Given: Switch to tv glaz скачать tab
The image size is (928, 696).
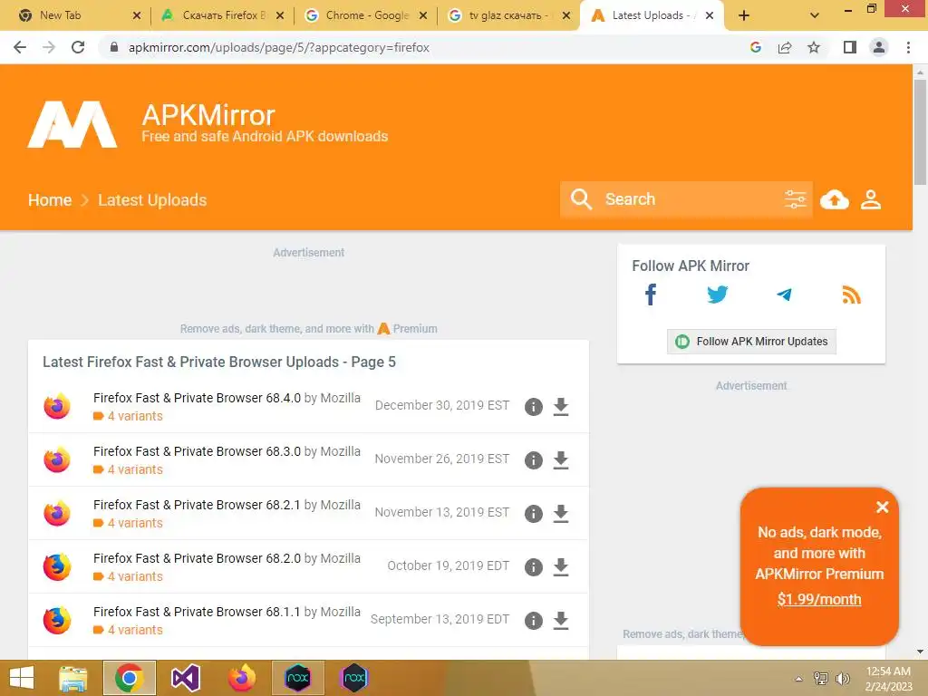Looking at the screenshot, I should tap(507, 15).
